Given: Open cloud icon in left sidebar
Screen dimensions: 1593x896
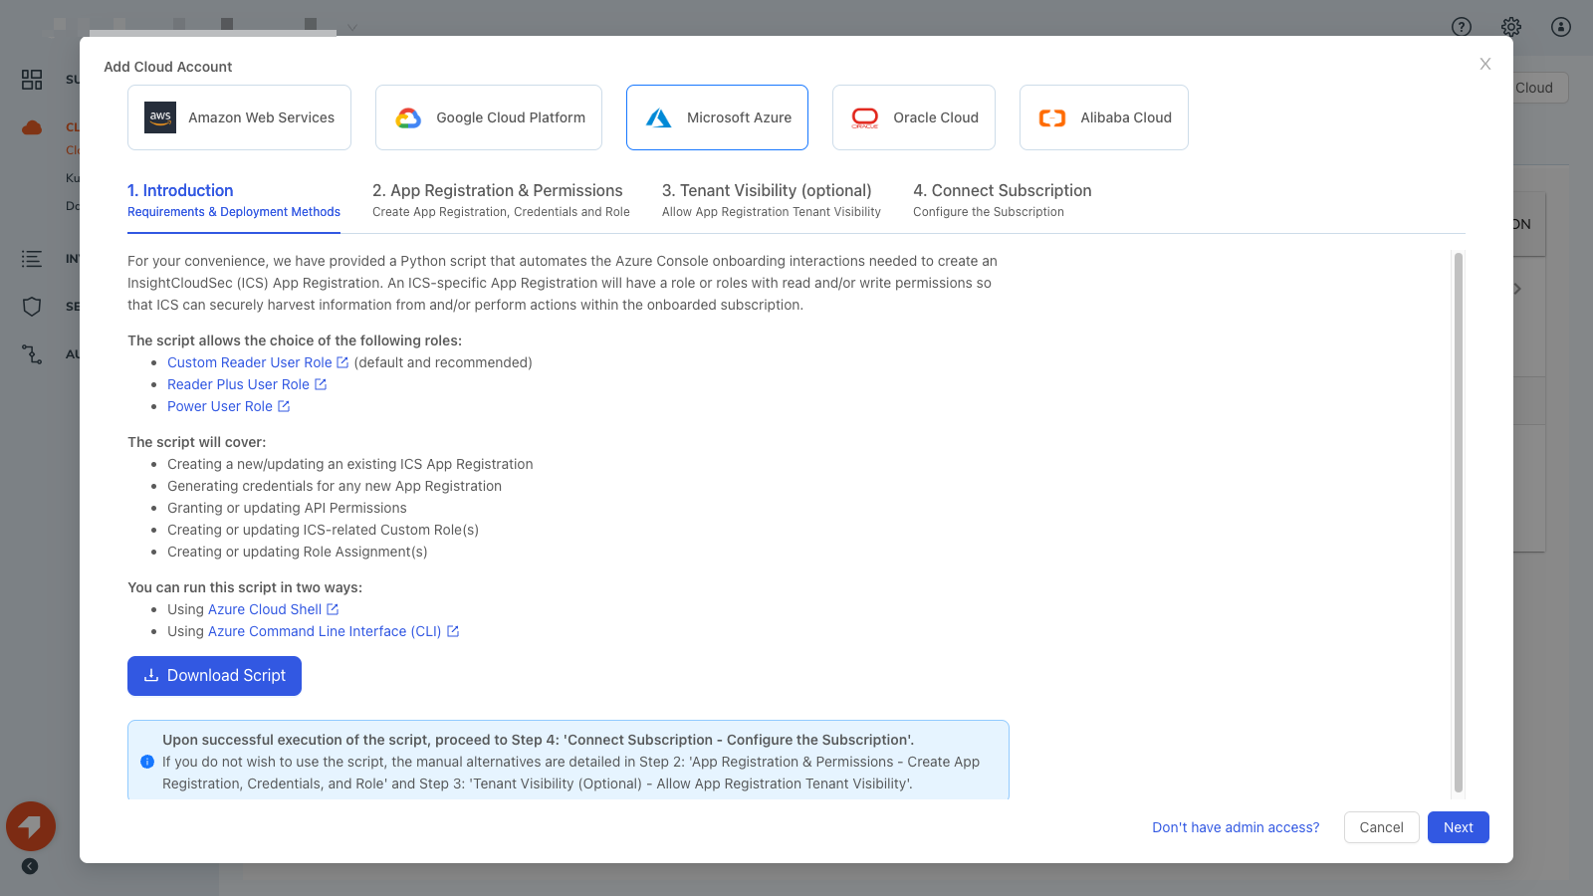Looking at the screenshot, I should 32,127.
